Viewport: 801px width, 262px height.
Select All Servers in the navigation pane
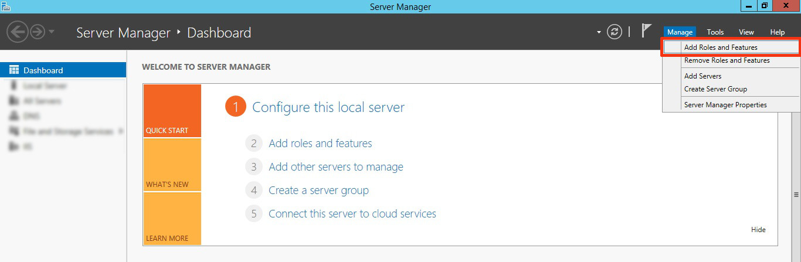click(x=63, y=101)
